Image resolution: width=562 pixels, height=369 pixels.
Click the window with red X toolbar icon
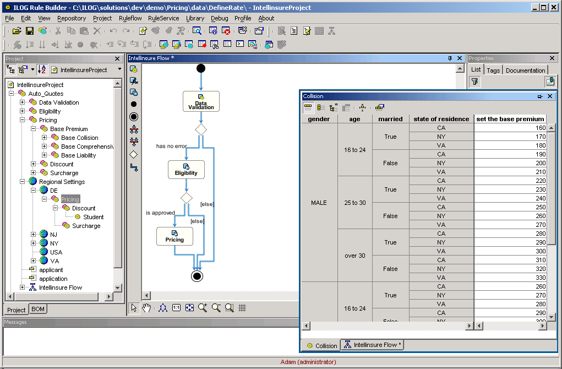coord(226,31)
